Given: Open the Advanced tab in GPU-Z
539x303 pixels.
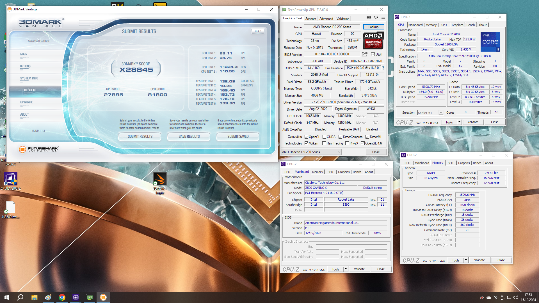Looking at the screenshot, I should click(x=326, y=19).
